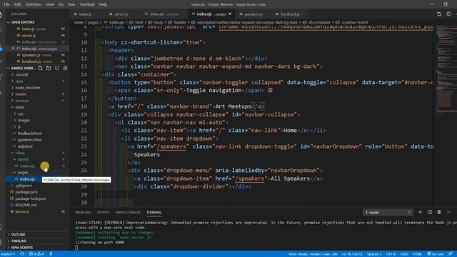Open the Selection menu

pos(34,4)
